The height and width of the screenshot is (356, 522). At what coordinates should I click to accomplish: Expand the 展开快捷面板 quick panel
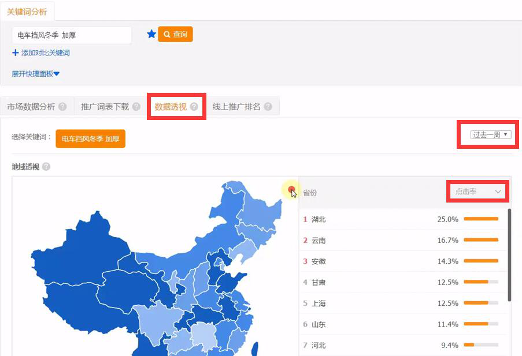(x=36, y=74)
